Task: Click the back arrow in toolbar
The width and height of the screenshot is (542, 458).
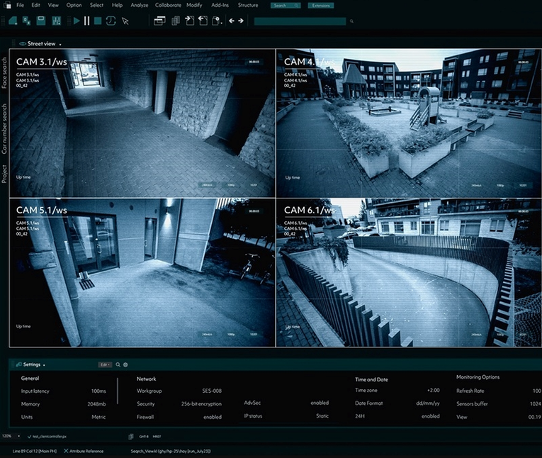Action: tap(232, 21)
